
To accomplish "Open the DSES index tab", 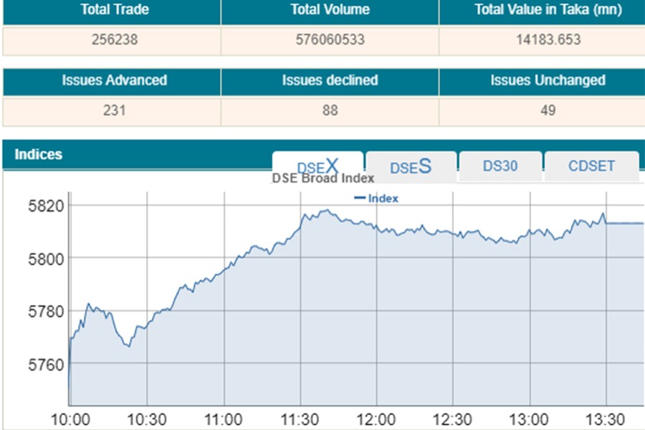I will [411, 167].
